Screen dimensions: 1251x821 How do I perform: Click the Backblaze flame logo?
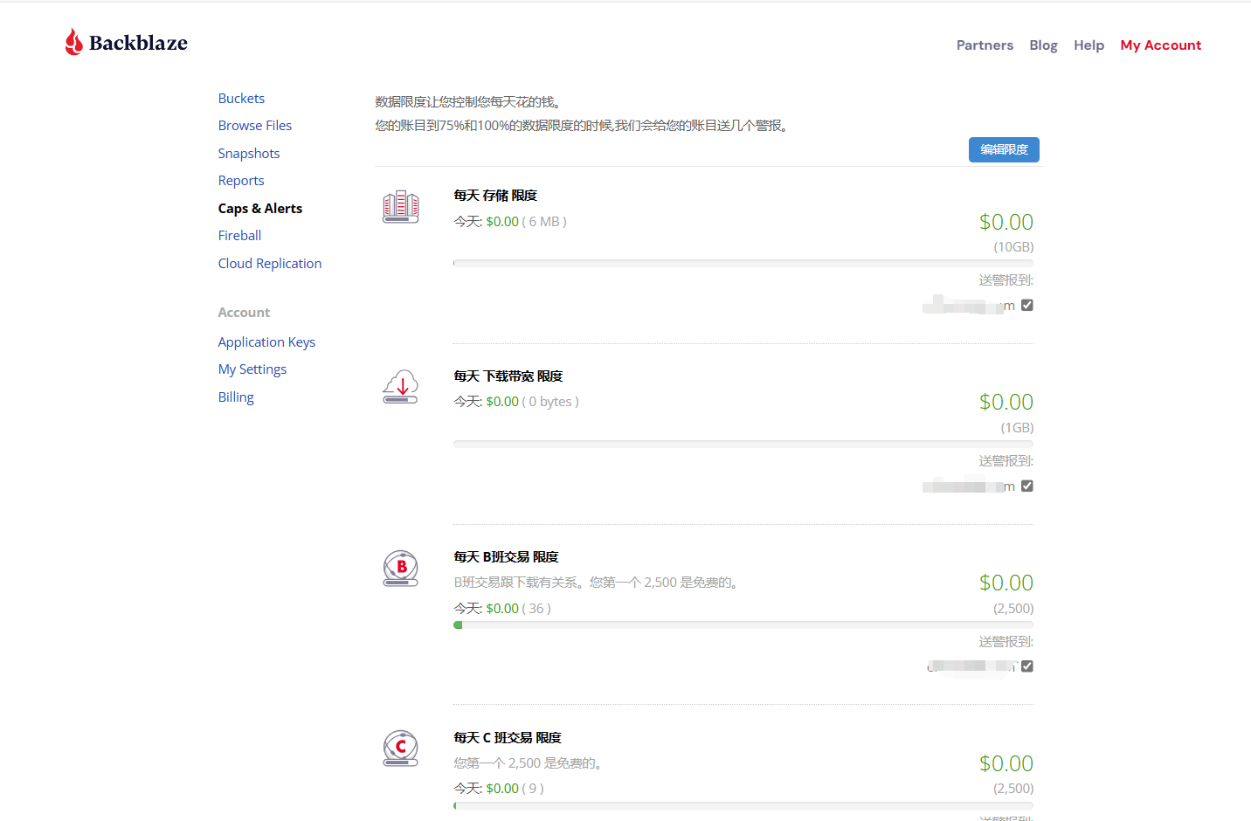(74, 42)
